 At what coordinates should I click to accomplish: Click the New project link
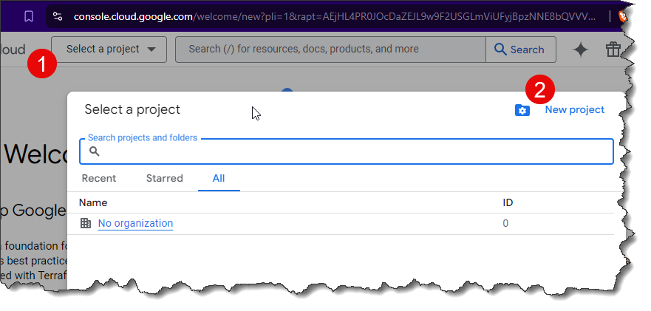click(575, 109)
